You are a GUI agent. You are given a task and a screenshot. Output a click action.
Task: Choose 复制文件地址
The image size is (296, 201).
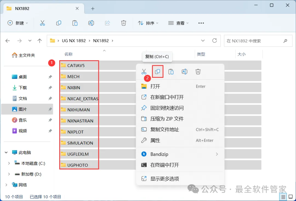coord(180,130)
